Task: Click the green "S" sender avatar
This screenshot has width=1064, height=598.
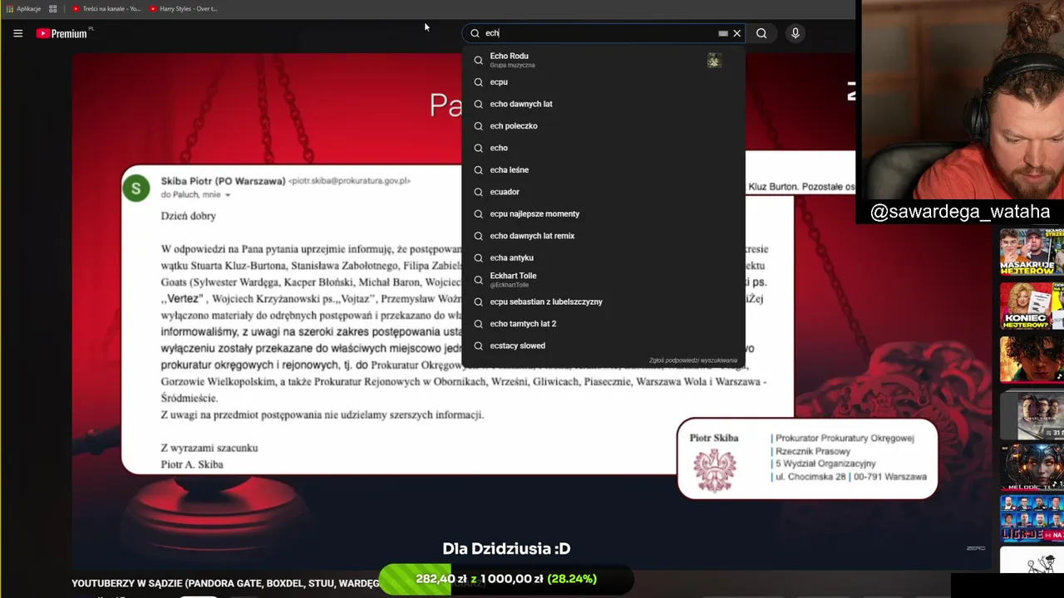Action: (x=136, y=189)
